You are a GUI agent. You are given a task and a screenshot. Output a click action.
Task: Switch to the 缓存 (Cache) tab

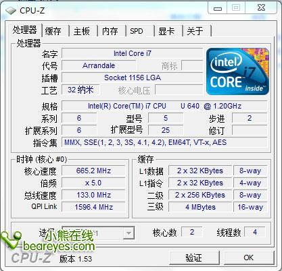53,31
